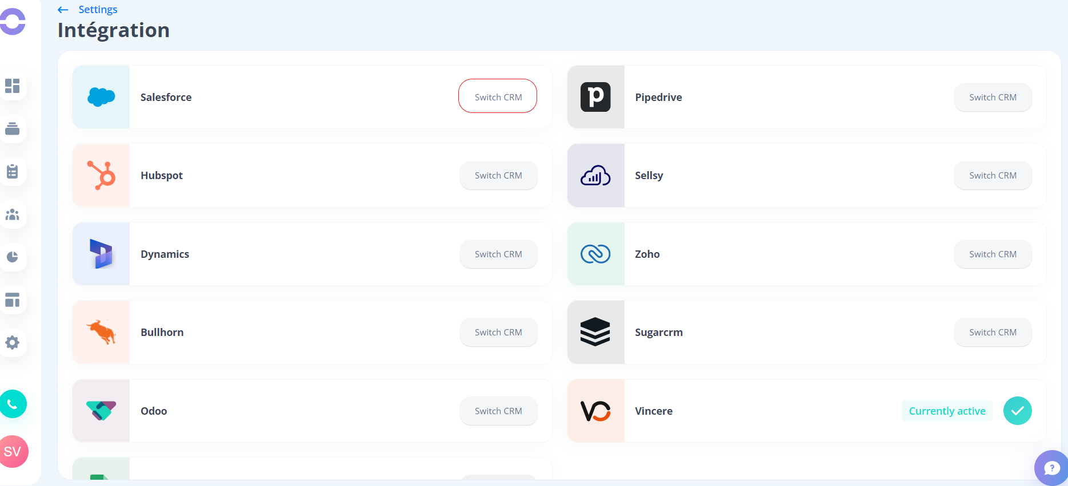
Task: Click the Bullhorn name text
Action: 162,332
